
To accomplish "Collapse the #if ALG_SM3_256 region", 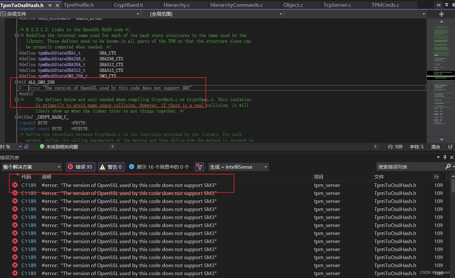I will point(17,82).
